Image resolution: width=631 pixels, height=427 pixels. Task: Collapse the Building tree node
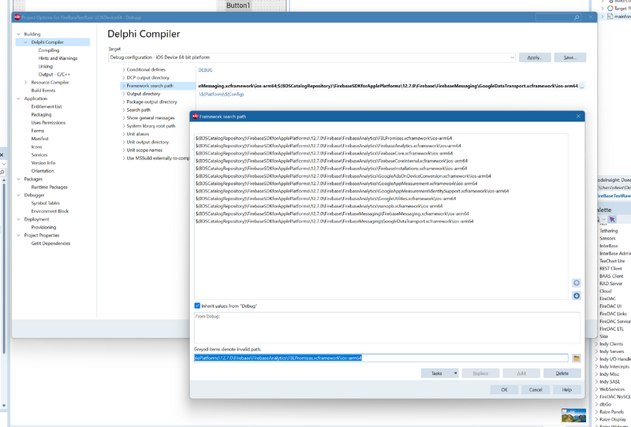click(18, 34)
